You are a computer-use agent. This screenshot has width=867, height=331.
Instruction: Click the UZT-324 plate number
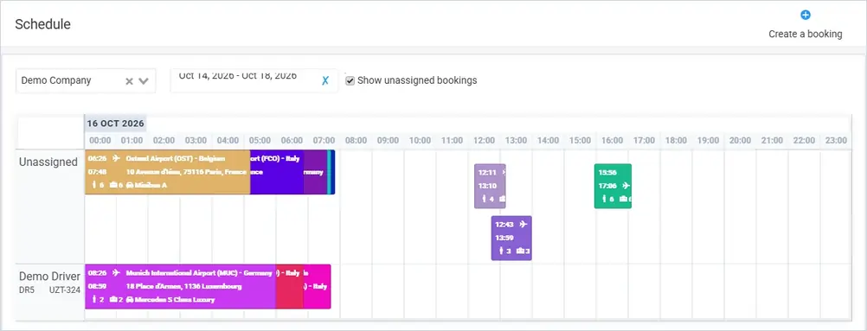point(65,290)
